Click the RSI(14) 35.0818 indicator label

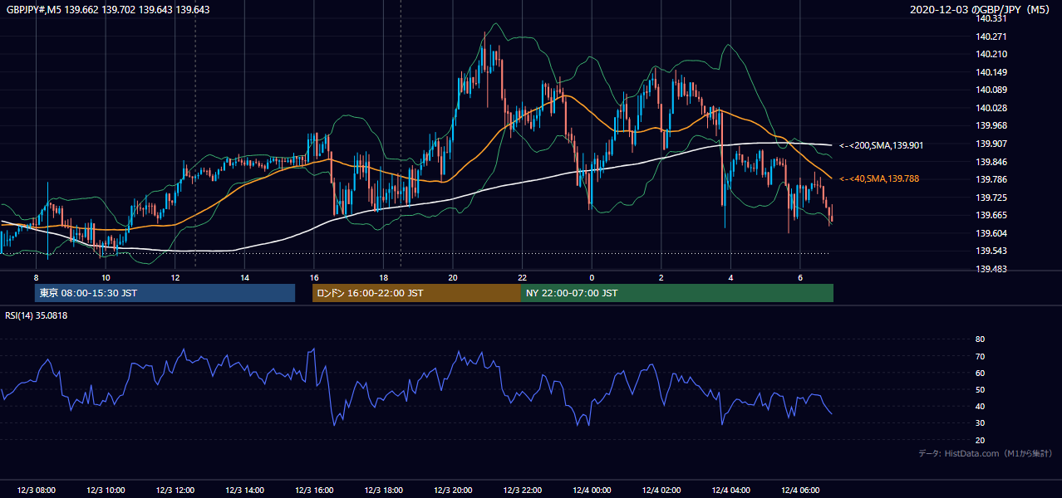click(36, 315)
